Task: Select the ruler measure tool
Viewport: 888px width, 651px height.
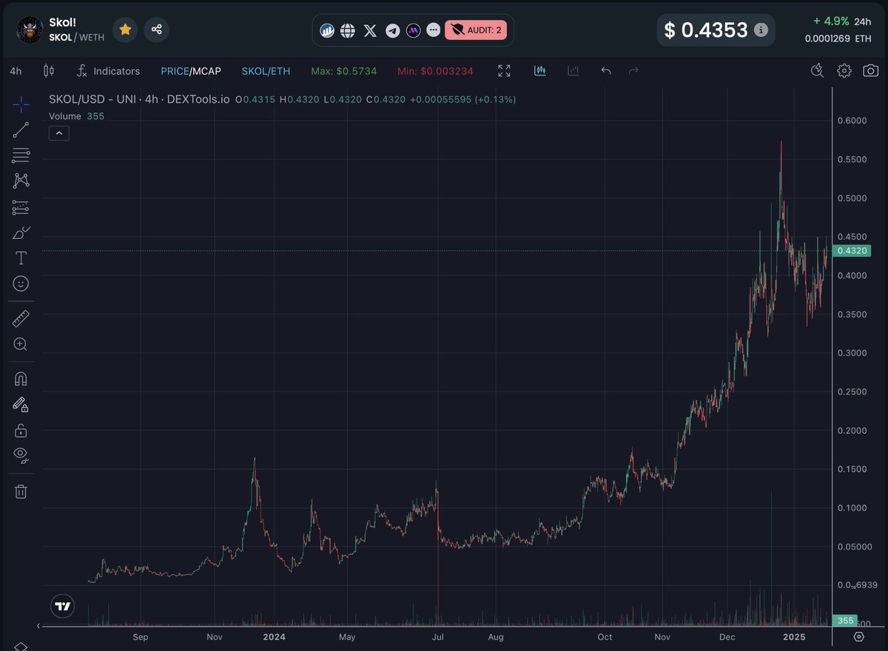Action: coord(21,319)
